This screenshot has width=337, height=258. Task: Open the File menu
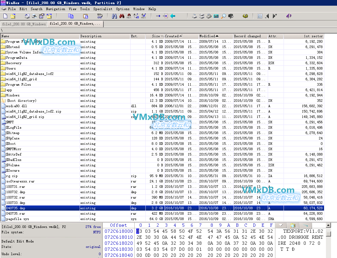[x=12, y=9]
